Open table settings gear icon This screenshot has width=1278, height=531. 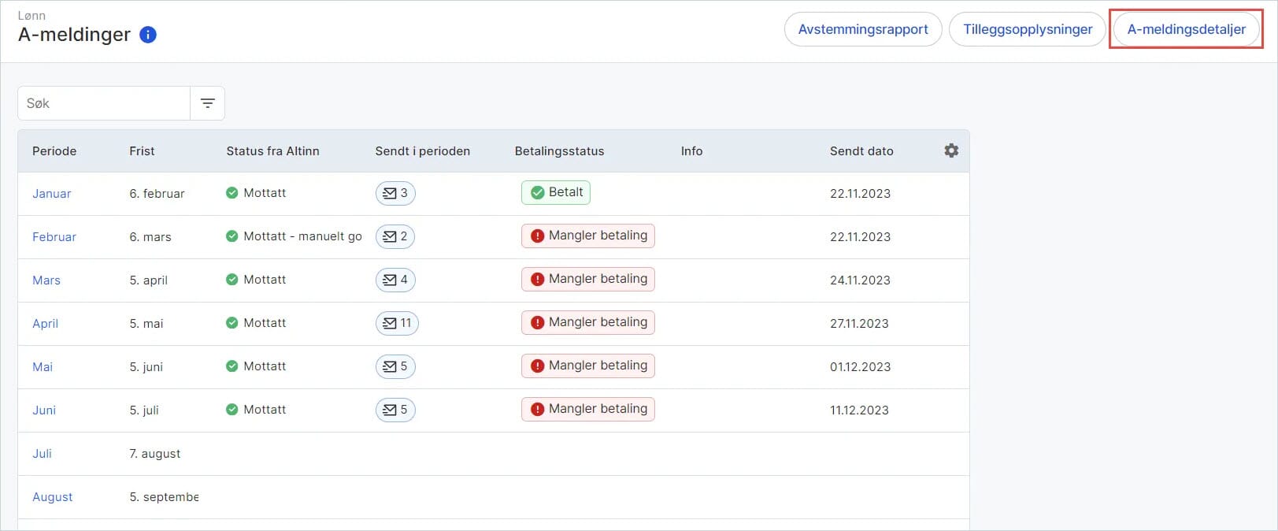pyautogui.click(x=951, y=150)
